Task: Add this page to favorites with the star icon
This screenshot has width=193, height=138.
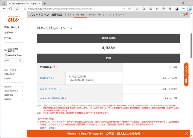Action: pyautogui.click(x=129, y=9)
